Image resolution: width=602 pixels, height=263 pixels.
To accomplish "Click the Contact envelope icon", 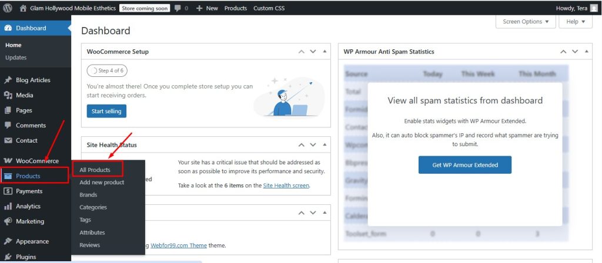I will pos(8,140).
